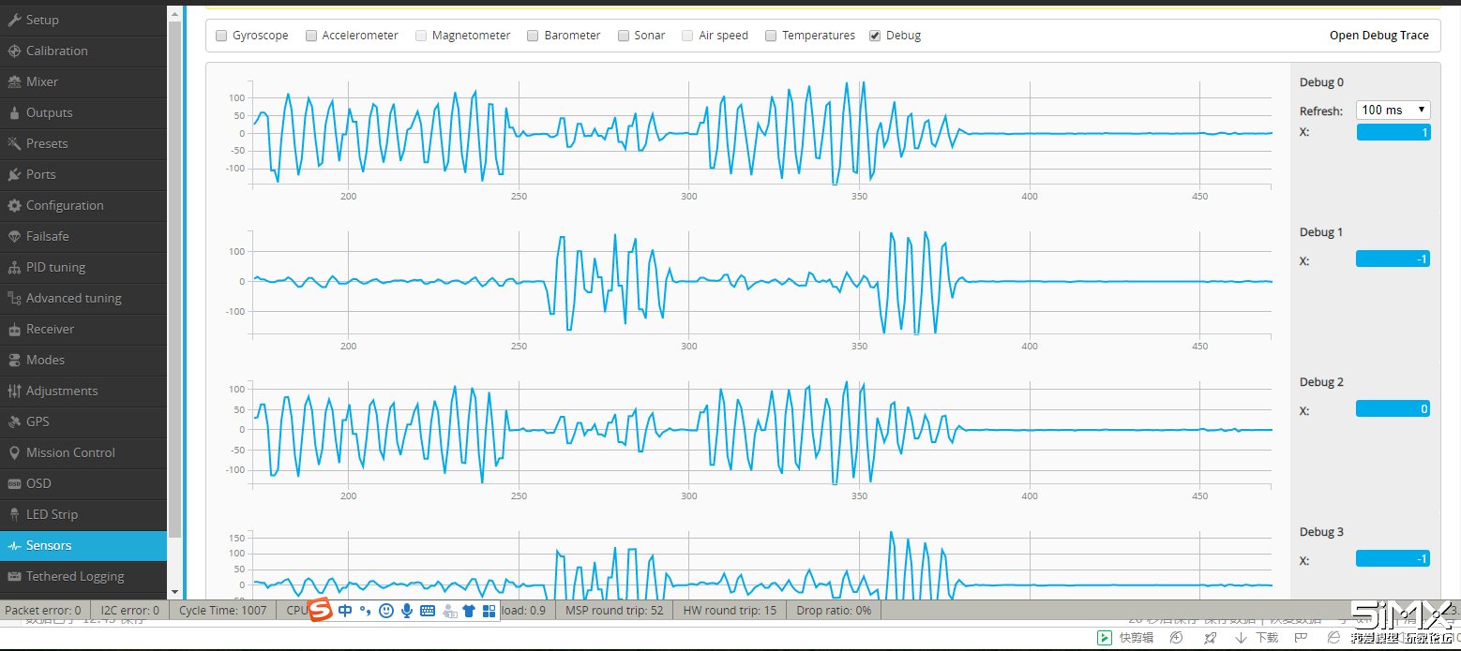This screenshot has height=651, width=1461.
Task: Click the Calibration crosshair icon in sidebar
Action: (x=14, y=51)
